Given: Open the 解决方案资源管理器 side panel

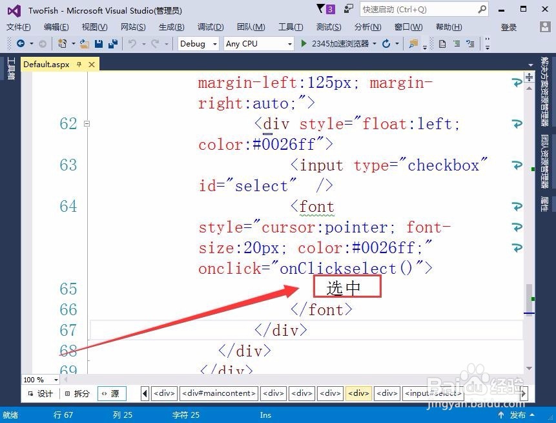Looking at the screenshot, I should coord(544,92).
